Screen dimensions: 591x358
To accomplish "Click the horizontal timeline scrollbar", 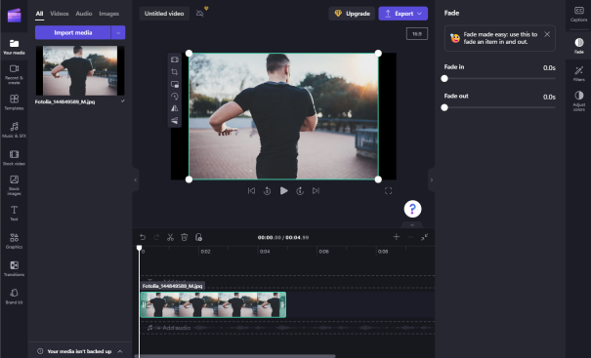I will click(x=234, y=356).
